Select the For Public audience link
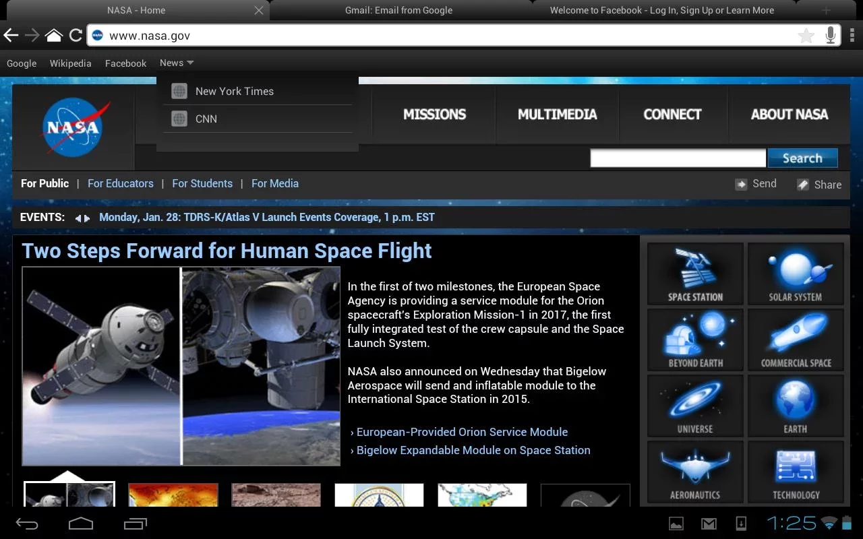 44,183
